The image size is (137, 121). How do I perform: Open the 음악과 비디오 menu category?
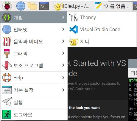point(34,41)
